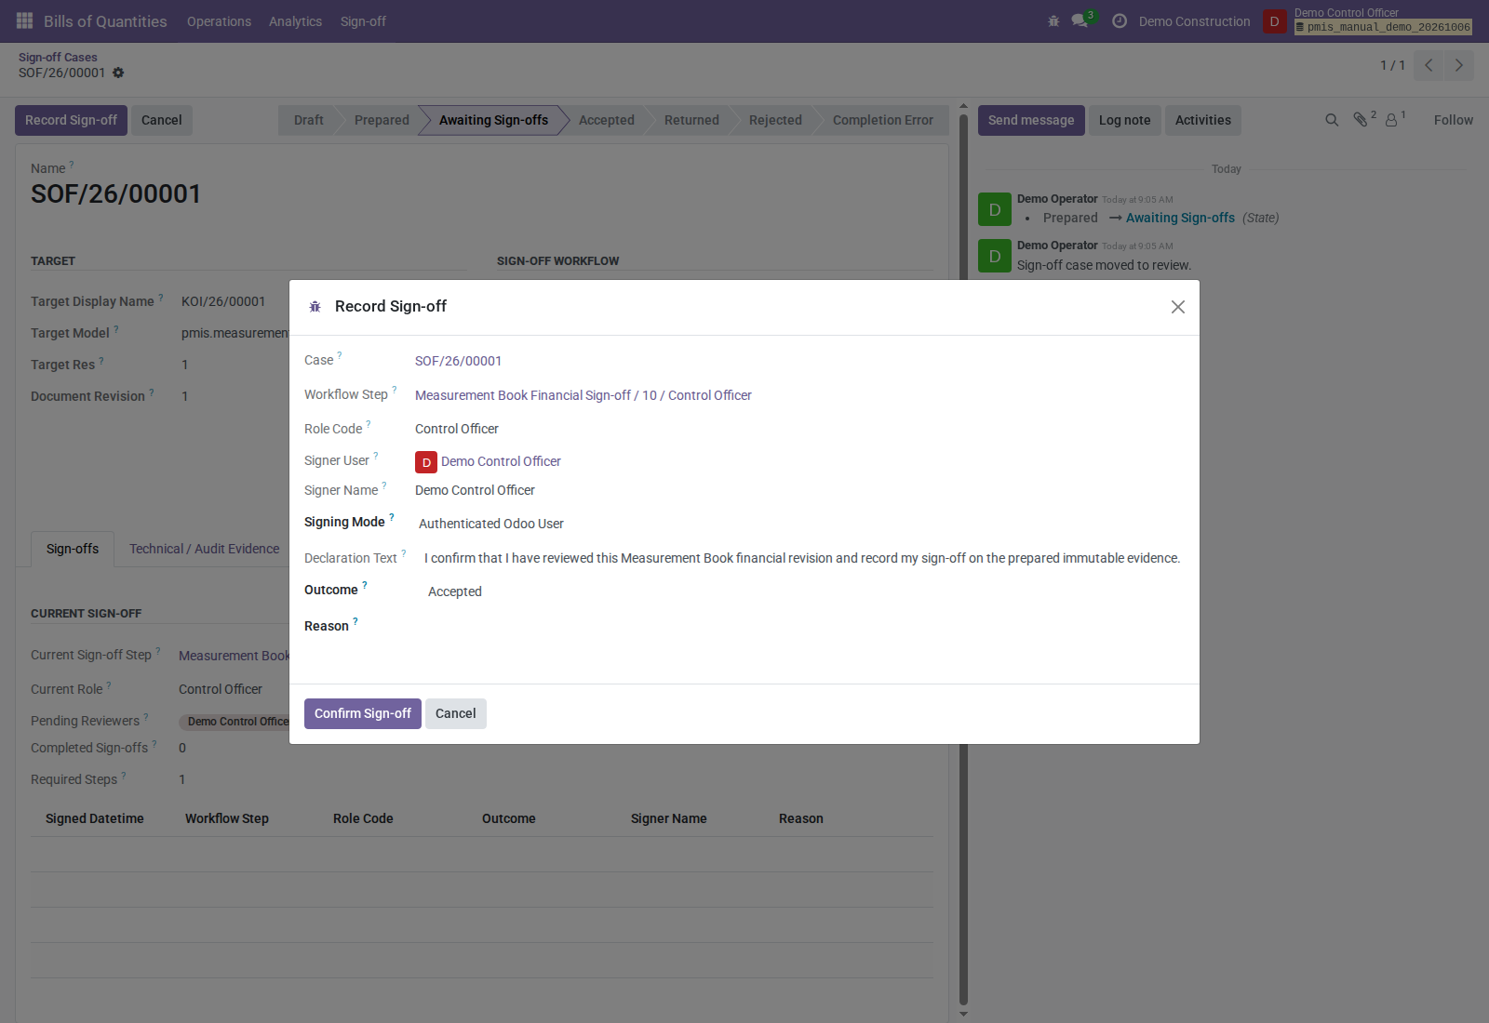
Task: Close the Record Sign-off dialog
Action: tap(1178, 307)
